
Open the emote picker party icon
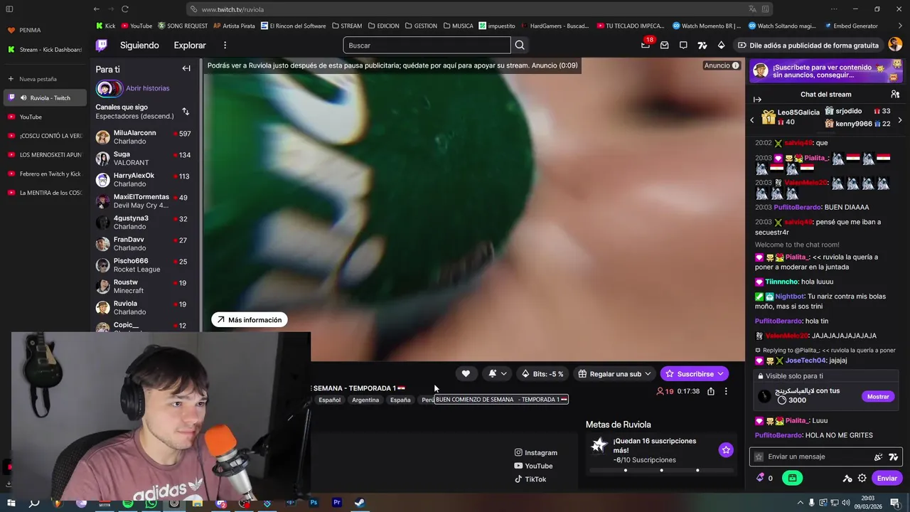[878, 457]
